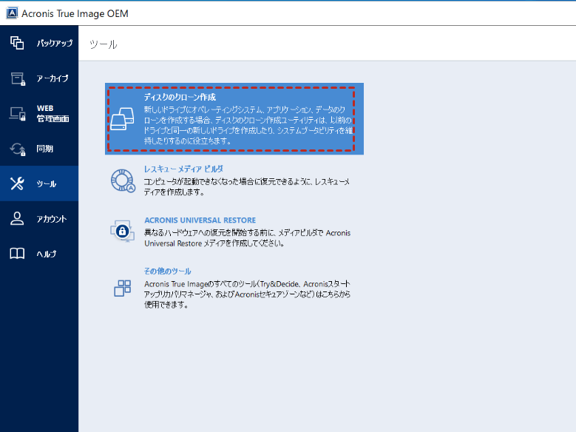
Task: Open the アーカイブ section
Action: 39,78
